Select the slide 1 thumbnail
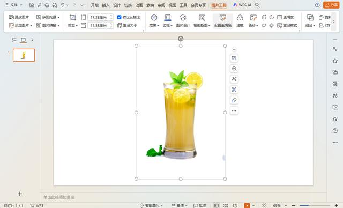 pyautogui.click(x=24, y=55)
